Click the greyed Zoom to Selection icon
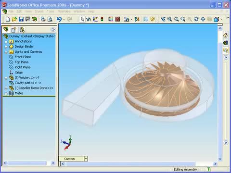 click(190, 19)
